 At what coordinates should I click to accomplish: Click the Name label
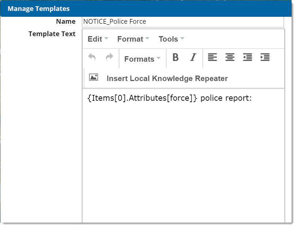point(66,22)
